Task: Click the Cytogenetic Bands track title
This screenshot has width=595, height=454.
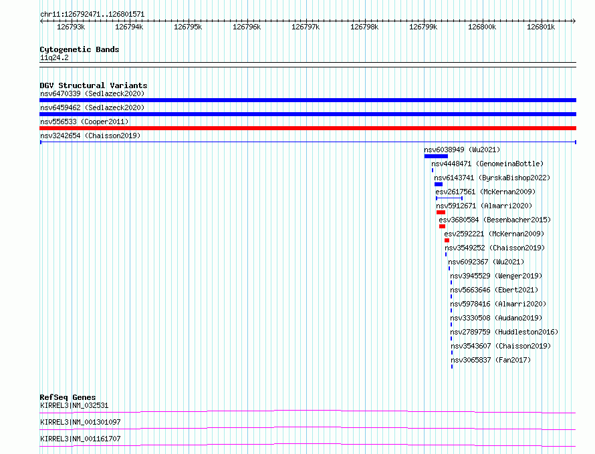Action: 80,49
